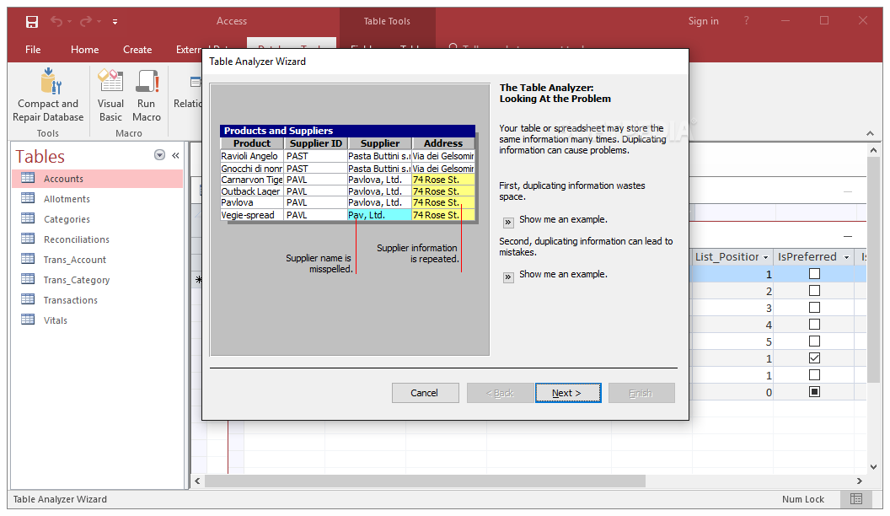Select the Vitals table
Viewport: 890px width, 516px height.
click(97, 320)
